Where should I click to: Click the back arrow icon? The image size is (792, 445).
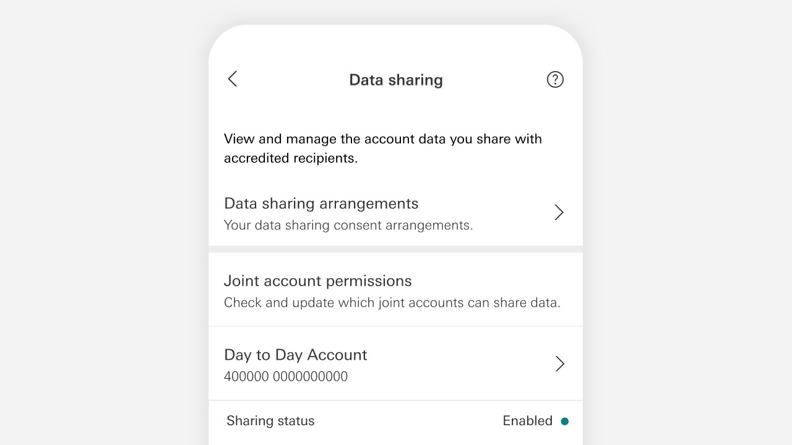coord(232,79)
